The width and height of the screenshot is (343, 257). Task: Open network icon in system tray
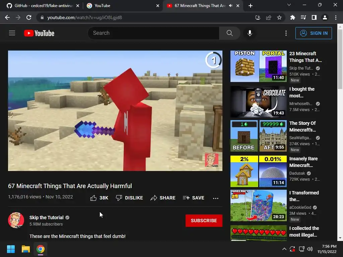301,249
